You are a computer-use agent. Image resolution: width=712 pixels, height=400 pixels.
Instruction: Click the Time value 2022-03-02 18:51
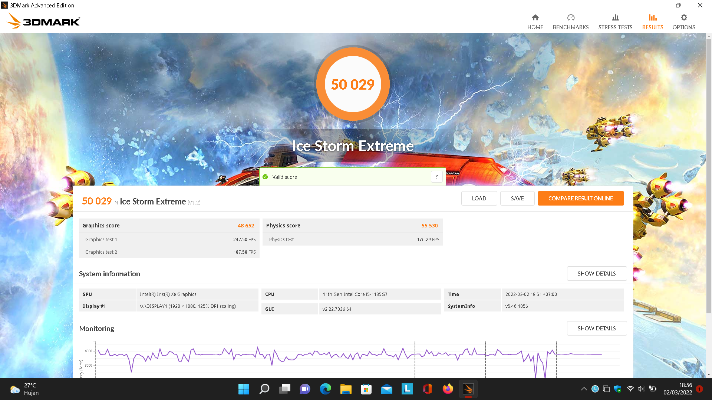tap(531, 294)
